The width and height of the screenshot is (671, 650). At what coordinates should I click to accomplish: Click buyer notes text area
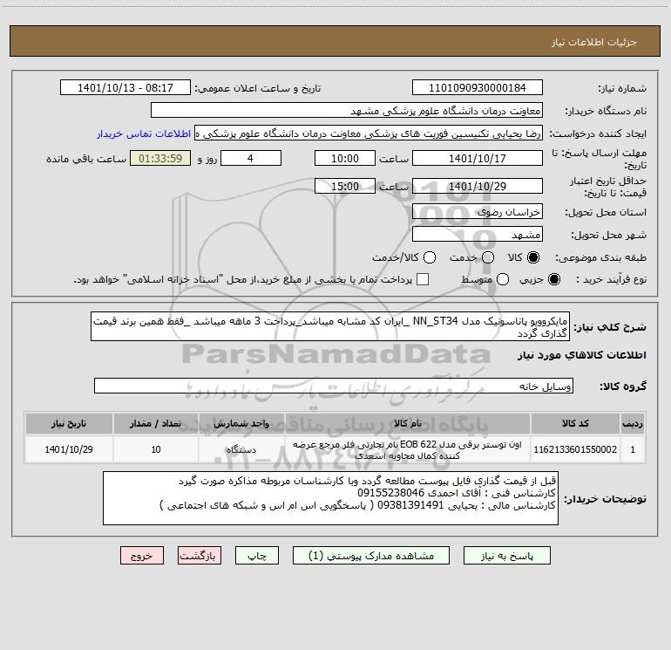coord(331,498)
